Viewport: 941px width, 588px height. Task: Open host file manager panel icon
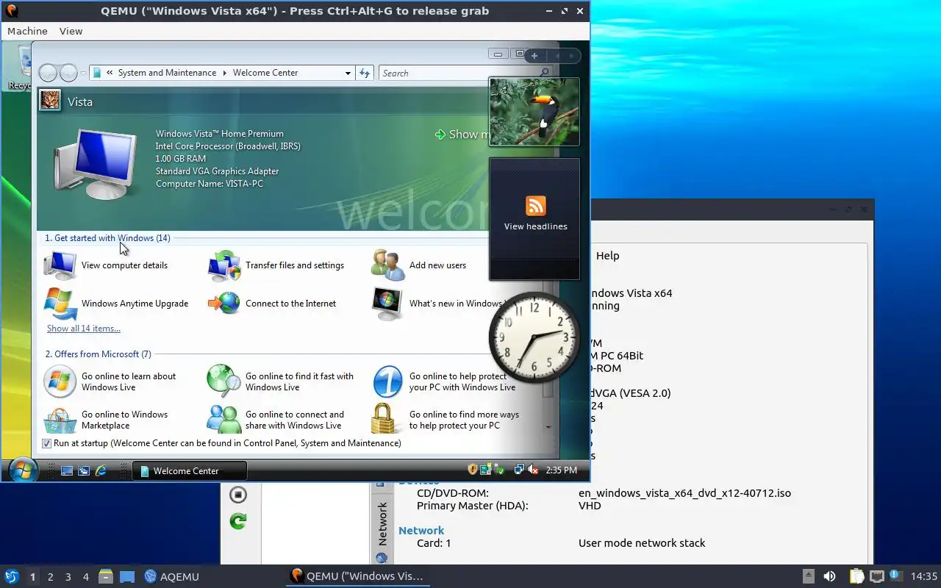106,576
